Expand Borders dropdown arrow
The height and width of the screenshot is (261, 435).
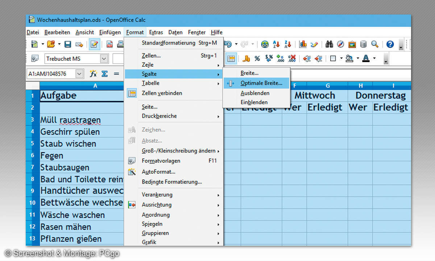click(341, 59)
